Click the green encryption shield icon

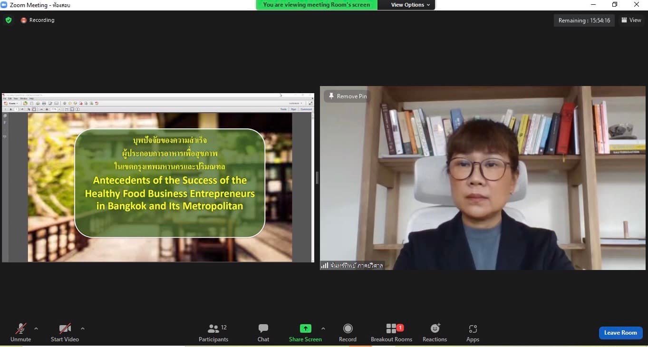click(x=9, y=20)
